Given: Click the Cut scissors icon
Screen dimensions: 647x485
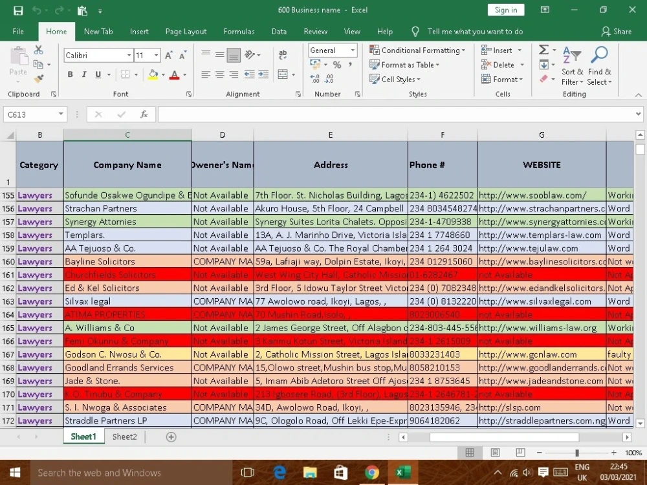Looking at the screenshot, I should [38, 50].
